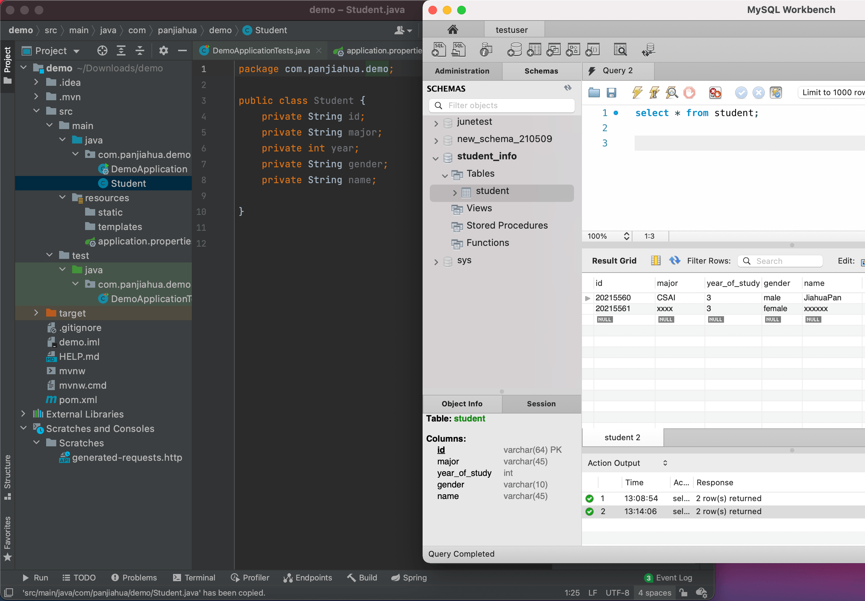
Task: Click the refresh schemas icon
Action: (568, 88)
